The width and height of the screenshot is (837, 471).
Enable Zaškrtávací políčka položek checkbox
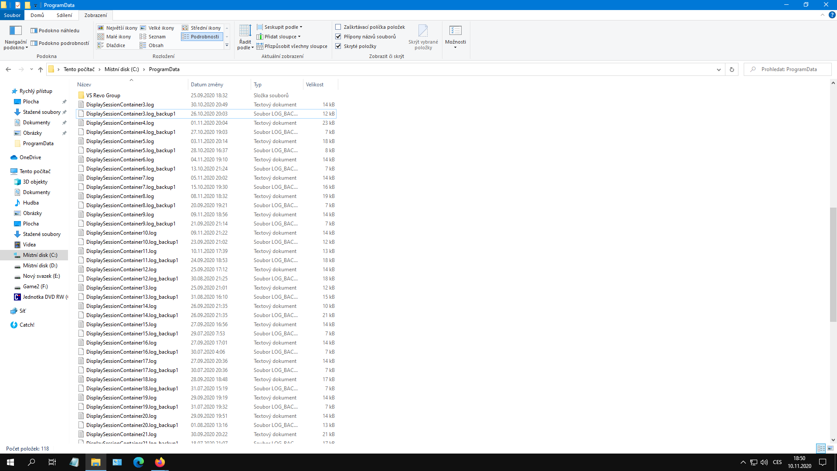tap(338, 27)
